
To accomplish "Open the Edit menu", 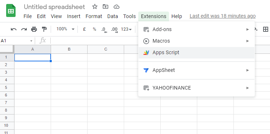I will point(41,16).
